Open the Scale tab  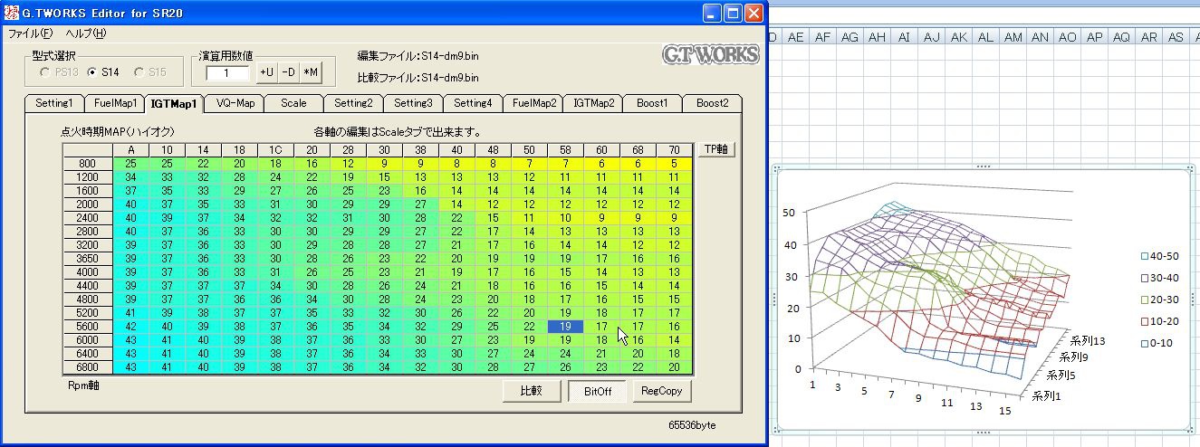pyautogui.click(x=293, y=103)
